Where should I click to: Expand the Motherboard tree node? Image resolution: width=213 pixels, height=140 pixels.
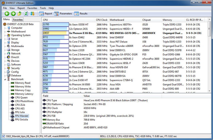click(x=5, y=32)
